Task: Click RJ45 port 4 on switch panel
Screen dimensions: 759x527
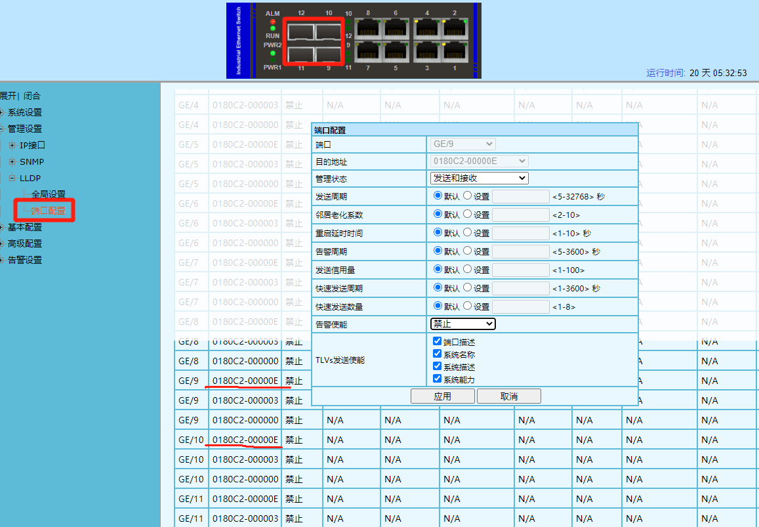Action: pyautogui.click(x=426, y=28)
